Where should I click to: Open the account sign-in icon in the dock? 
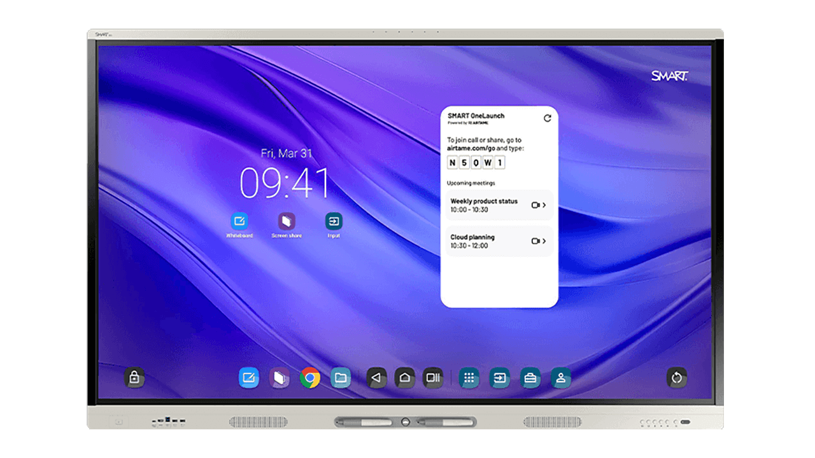(x=560, y=377)
